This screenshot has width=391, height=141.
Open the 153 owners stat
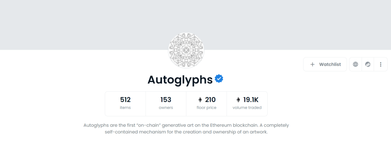click(x=166, y=103)
